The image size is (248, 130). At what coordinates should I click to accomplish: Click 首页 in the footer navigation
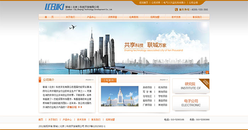(x=41, y=120)
